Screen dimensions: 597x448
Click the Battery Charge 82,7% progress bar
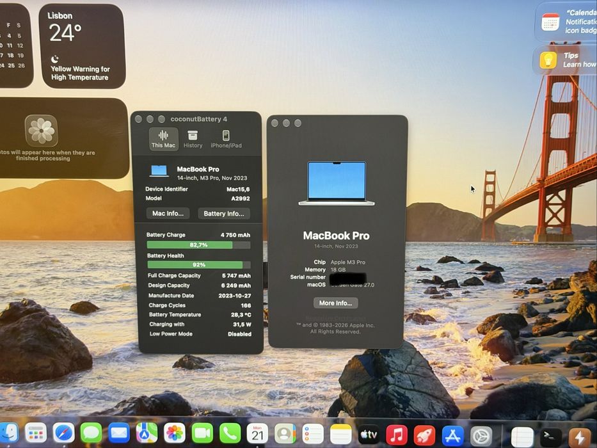pyautogui.click(x=199, y=244)
